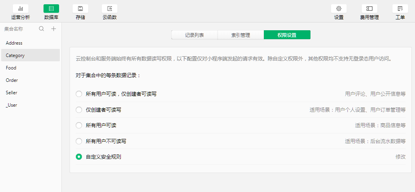Open the Order collection
This screenshot has height=192, width=415.
[30, 80]
